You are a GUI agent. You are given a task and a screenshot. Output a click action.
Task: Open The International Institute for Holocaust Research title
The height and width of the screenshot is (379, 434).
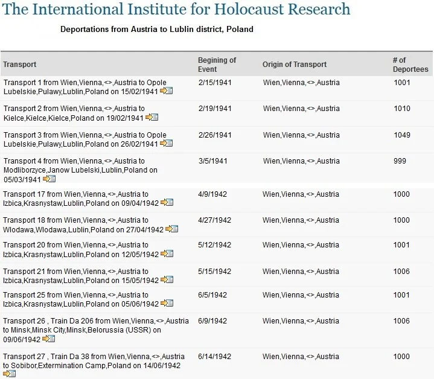click(x=176, y=9)
